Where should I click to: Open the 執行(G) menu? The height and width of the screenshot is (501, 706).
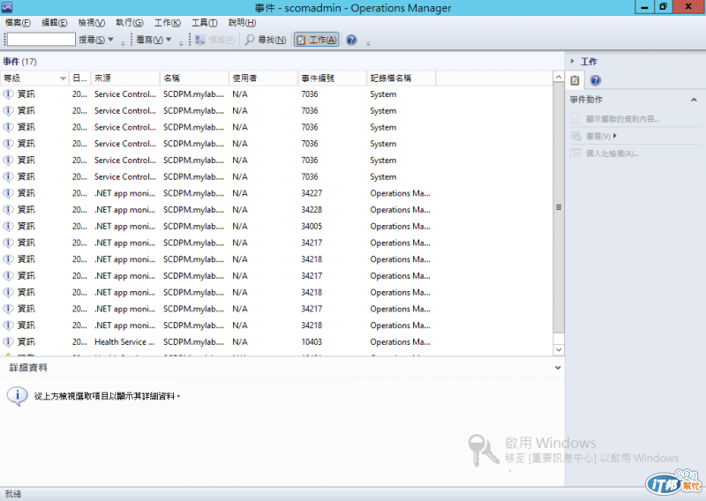point(130,23)
